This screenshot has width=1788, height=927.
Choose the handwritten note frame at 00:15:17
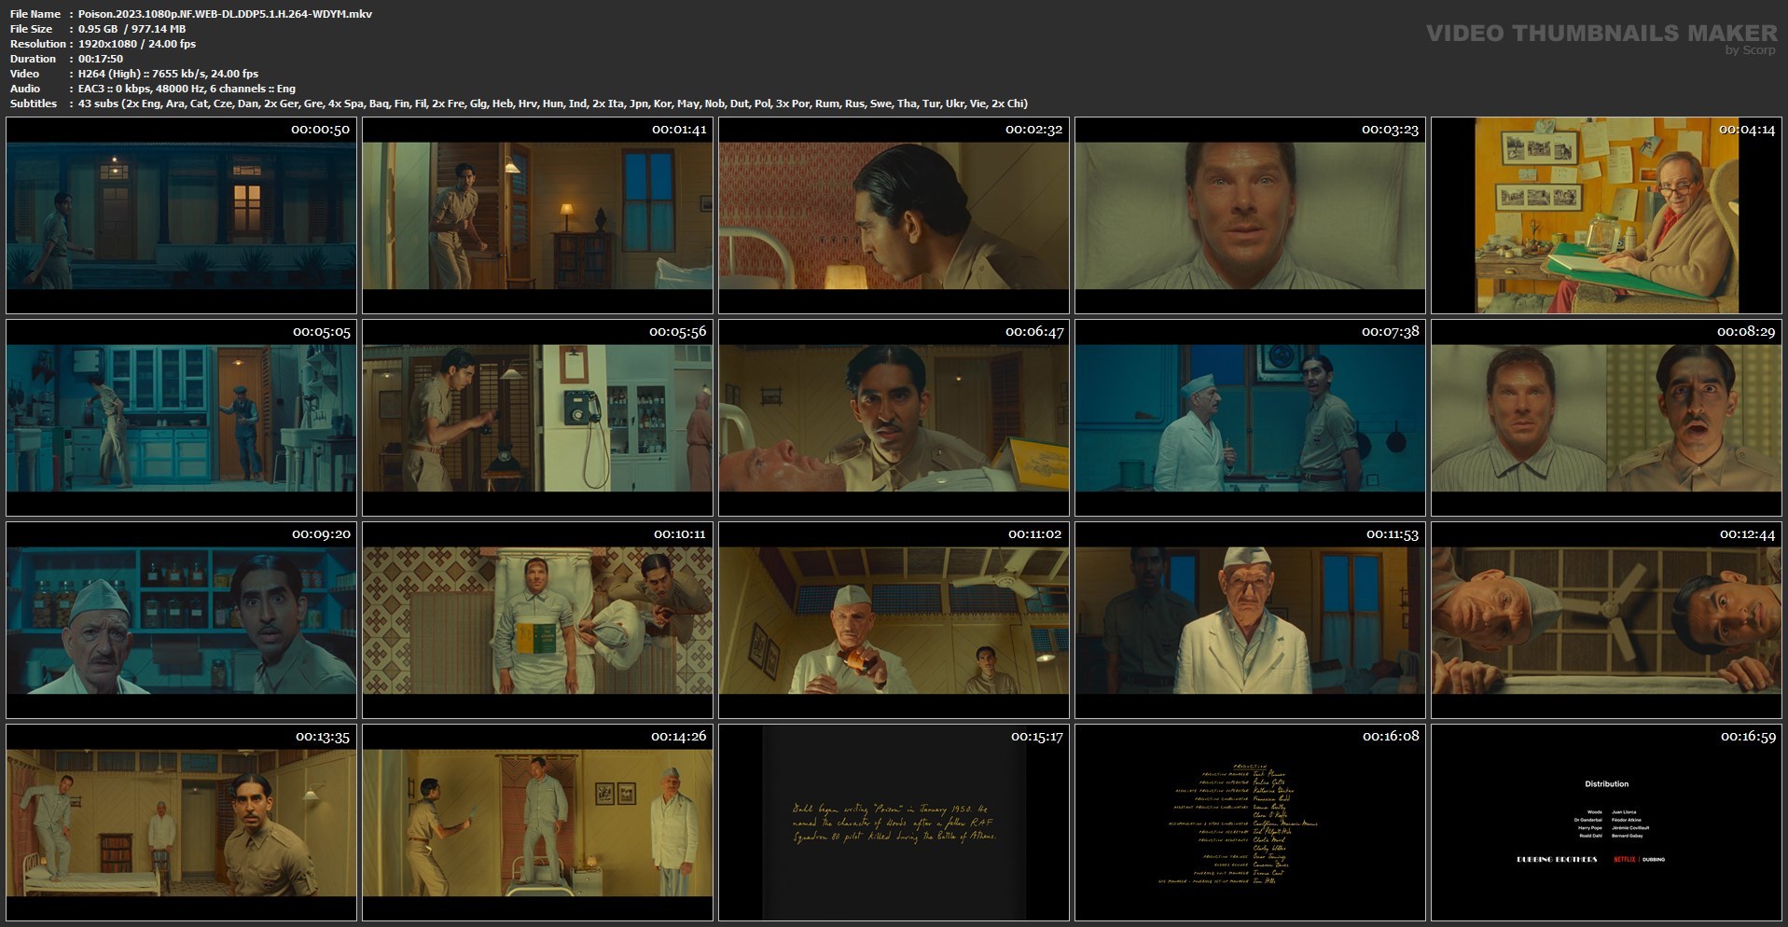click(x=894, y=823)
